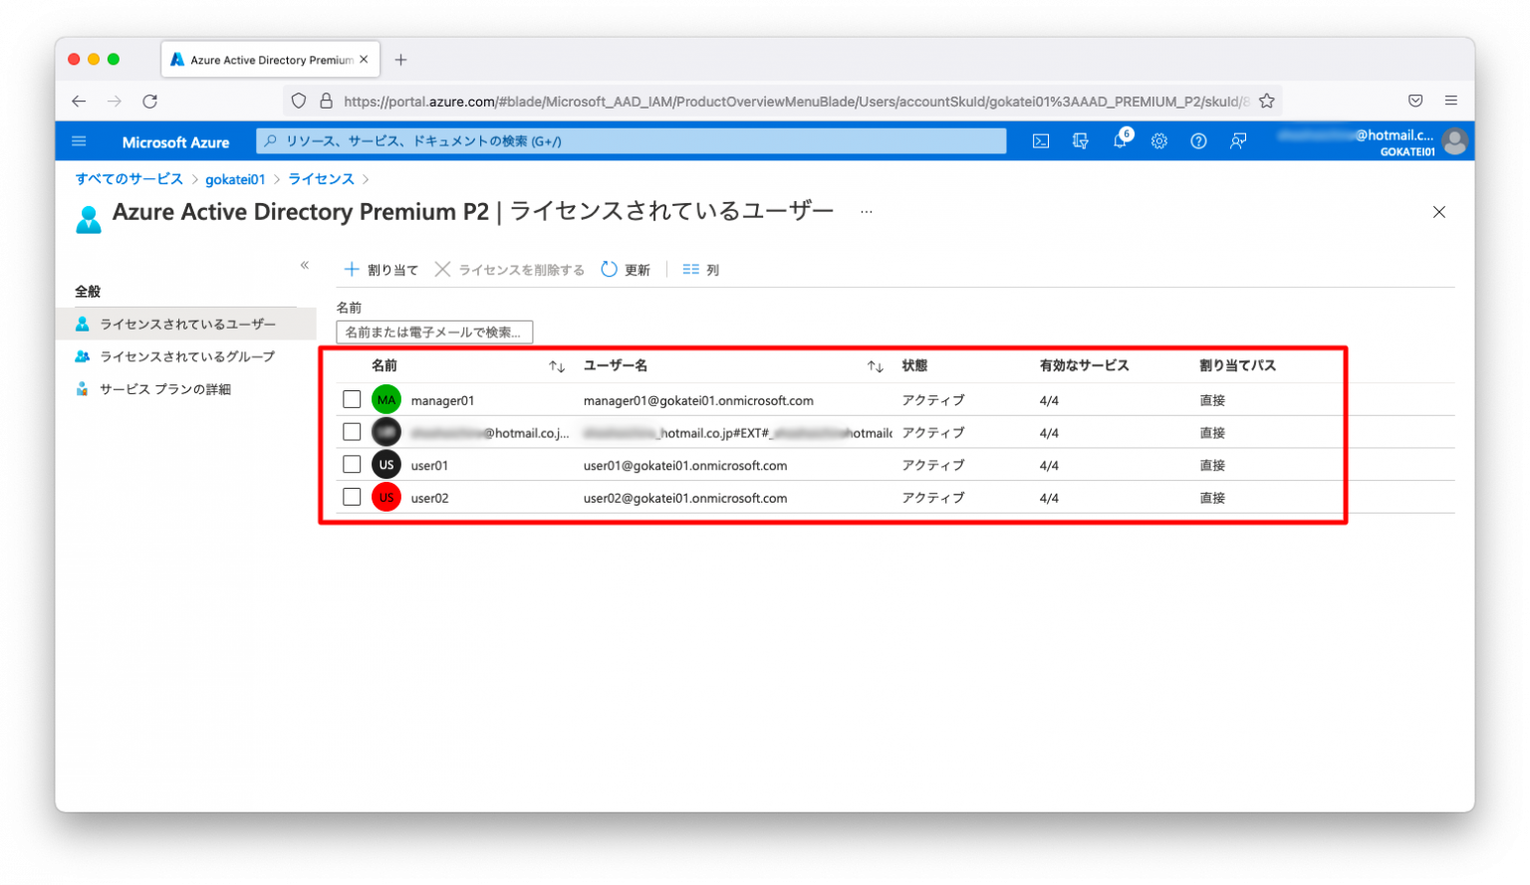Open the portal settings gear
This screenshot has width=1530, height=885.
pyautogui.click(x=1158, y=140)
